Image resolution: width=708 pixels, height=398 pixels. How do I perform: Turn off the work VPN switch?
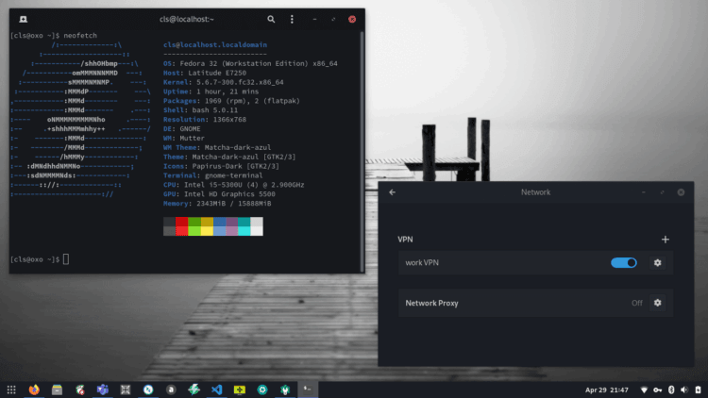click(x=624, y=262)
